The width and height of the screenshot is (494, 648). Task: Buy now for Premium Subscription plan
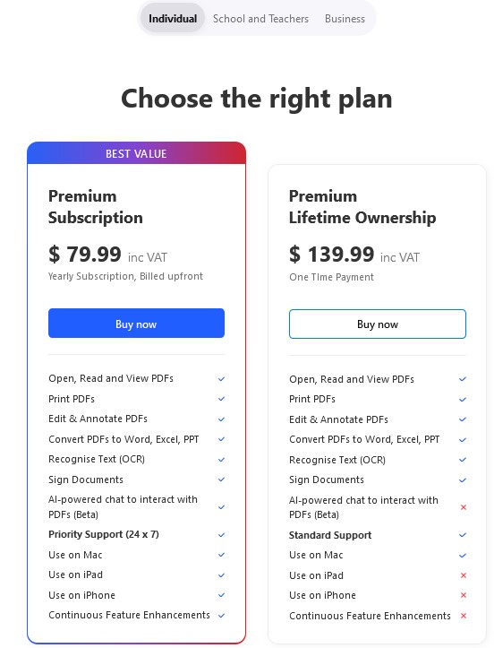[x=136, y=324]
